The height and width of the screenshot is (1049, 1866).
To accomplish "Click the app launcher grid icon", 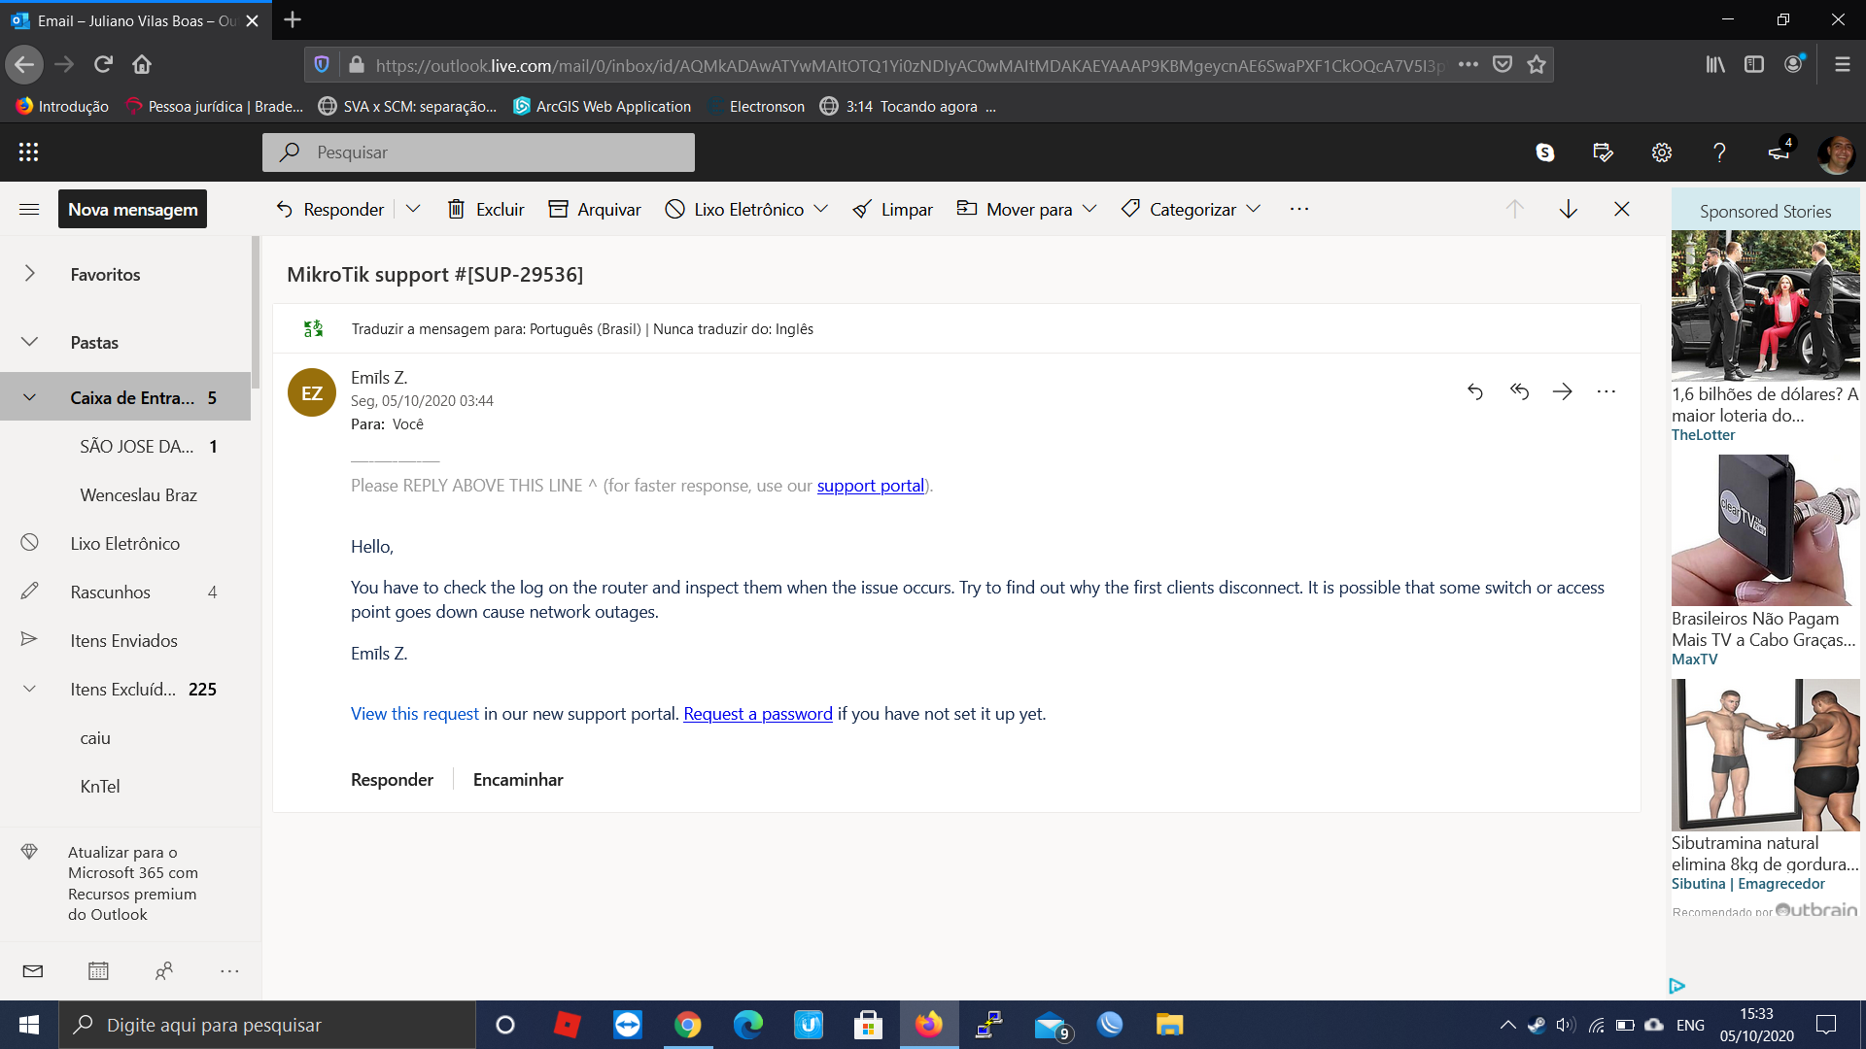I will [x=28, y=152].
